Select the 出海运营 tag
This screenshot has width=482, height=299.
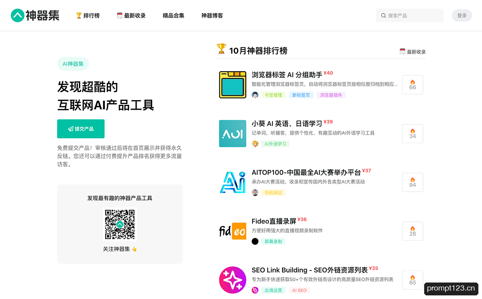click(273, 291)
